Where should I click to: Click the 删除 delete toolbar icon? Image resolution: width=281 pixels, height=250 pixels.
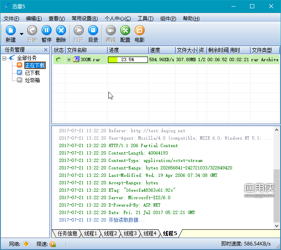(61, 30)
